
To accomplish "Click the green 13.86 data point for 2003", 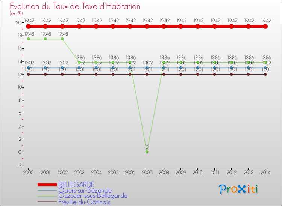I will pos(79,62).
